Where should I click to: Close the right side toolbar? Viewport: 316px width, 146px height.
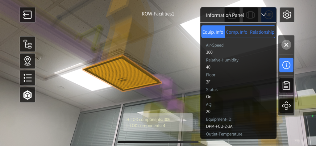[x=286, y=45]
